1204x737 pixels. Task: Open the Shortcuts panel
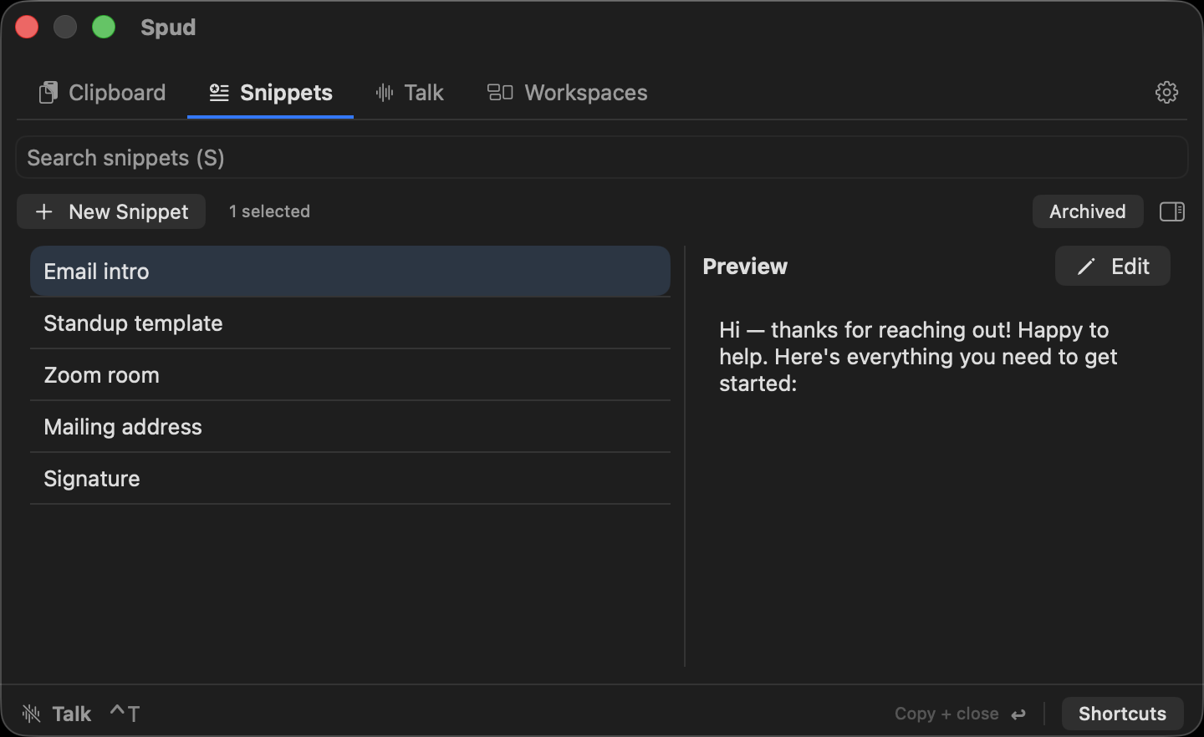coord(1122,714)
